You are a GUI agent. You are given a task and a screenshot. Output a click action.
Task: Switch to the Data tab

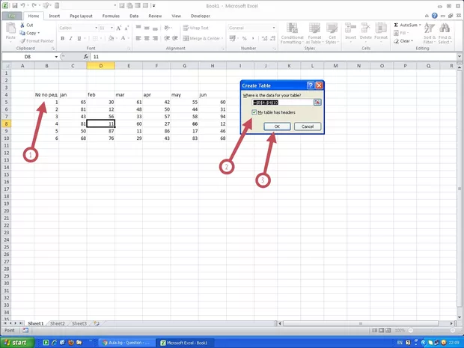pos(134,16)
